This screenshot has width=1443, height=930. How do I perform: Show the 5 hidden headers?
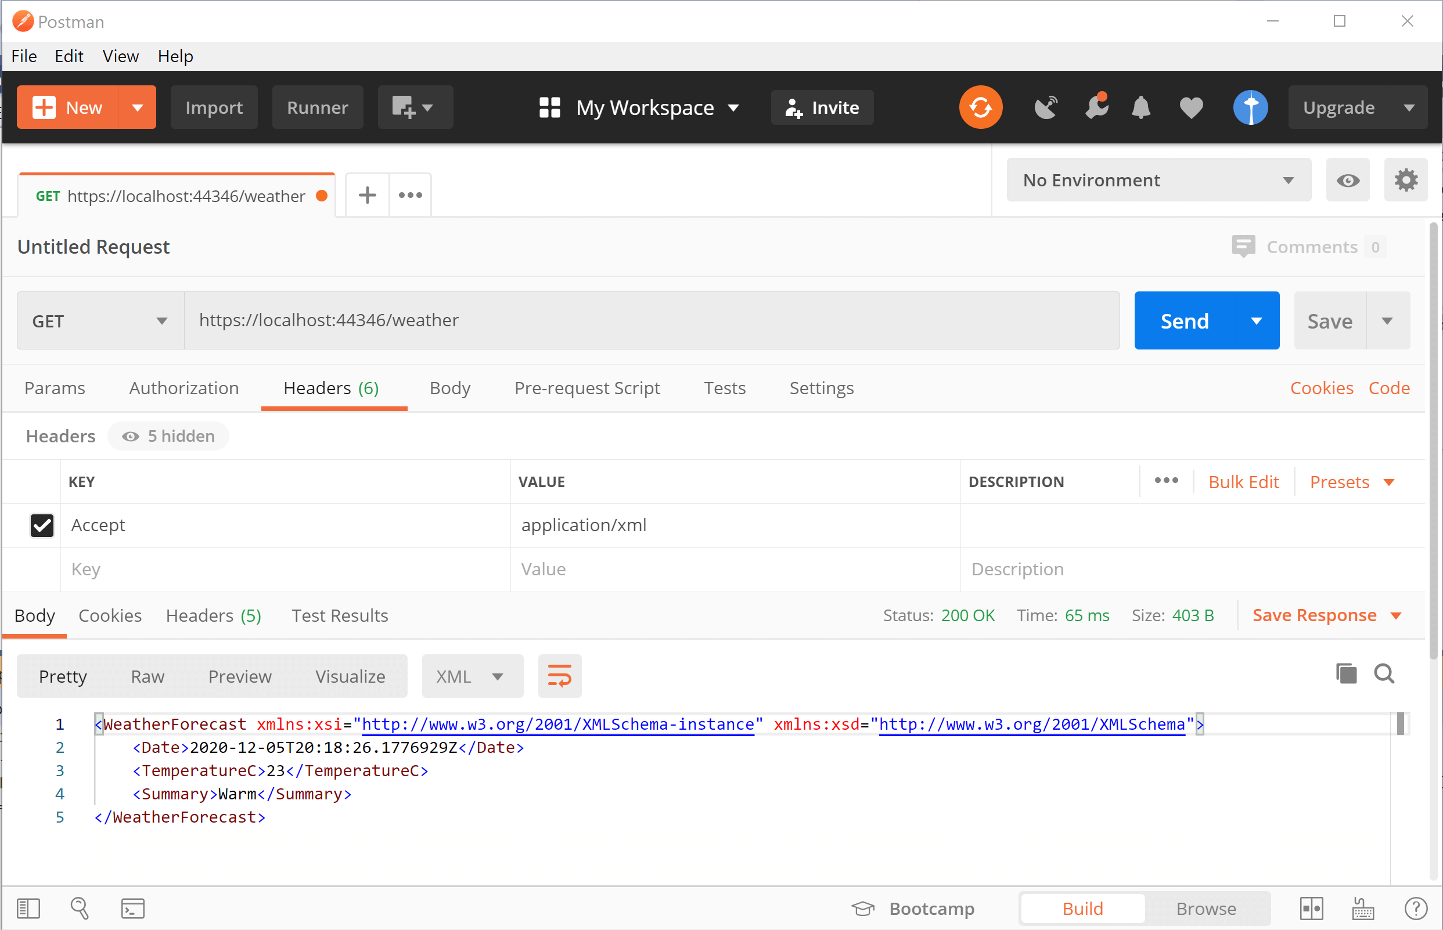coord(168,436)
